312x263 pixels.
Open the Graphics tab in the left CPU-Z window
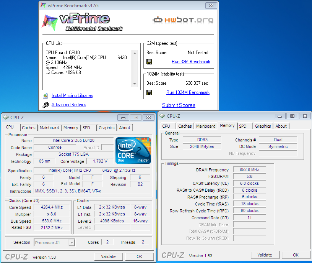click(x=107, y=128)
